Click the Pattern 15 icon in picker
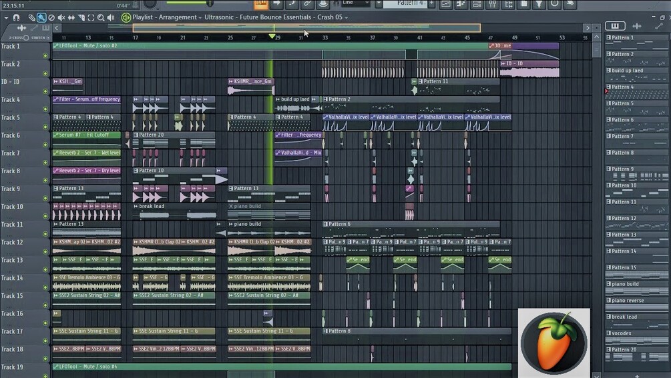 click(x=609, y=267)
